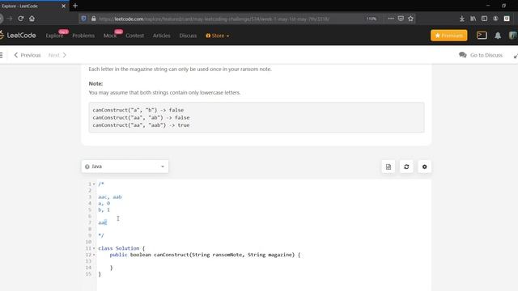Click the code line 'aac, aab'
518x291 pixels.
tap(110, 197)
